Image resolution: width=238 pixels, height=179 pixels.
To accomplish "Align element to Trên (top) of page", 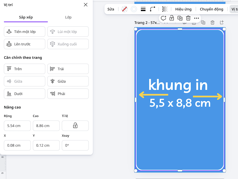I will coord(25,69).
